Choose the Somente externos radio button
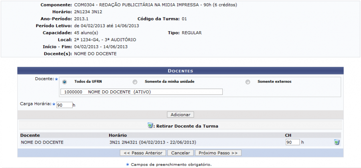 [248, 82]
